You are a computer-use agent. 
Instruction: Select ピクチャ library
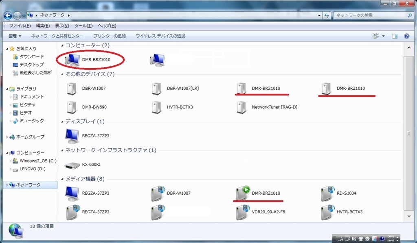coord(27,105)
